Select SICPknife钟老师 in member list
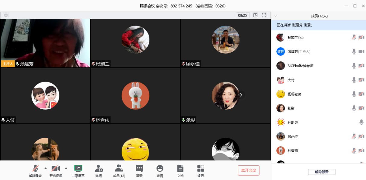 coord(300,66)
